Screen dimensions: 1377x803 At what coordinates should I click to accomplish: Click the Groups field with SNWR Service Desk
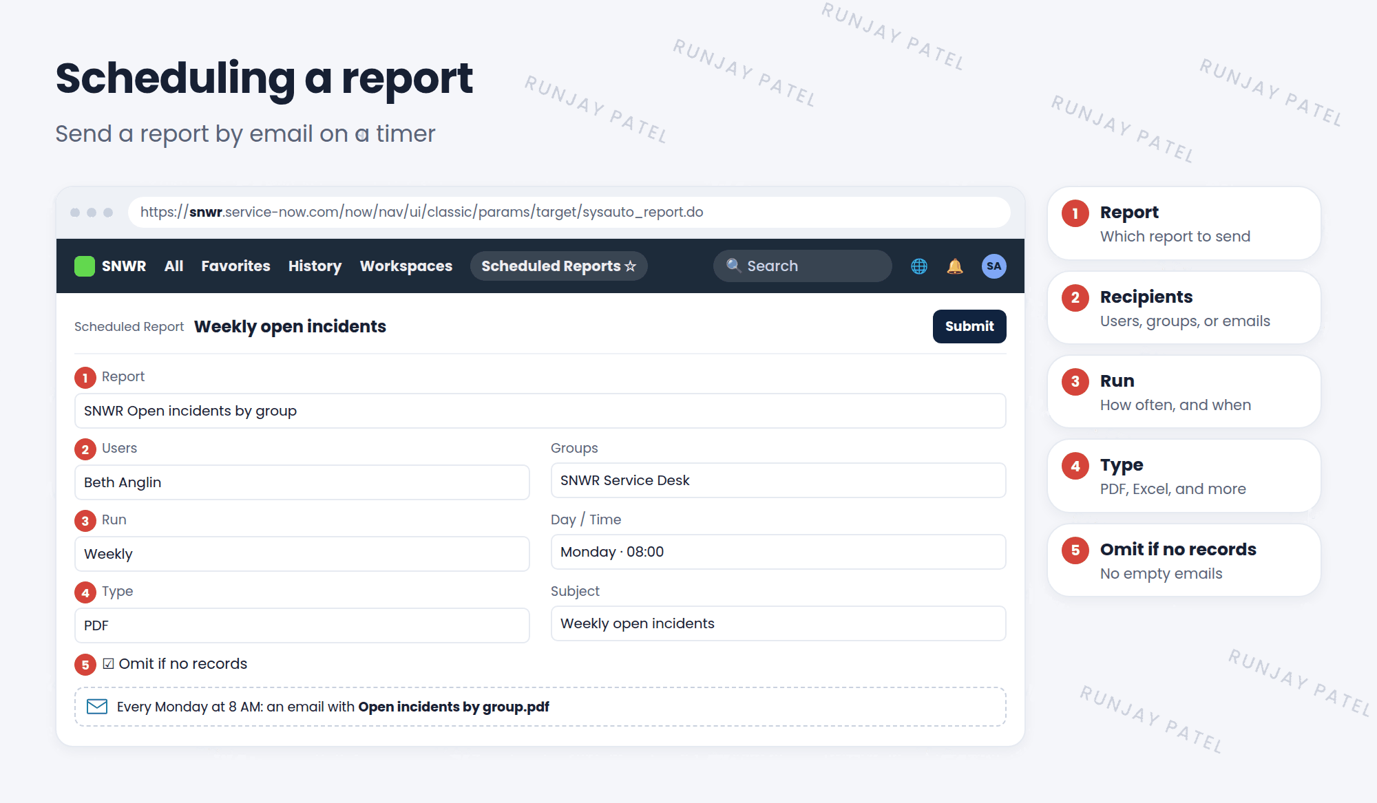click(778, 480)
